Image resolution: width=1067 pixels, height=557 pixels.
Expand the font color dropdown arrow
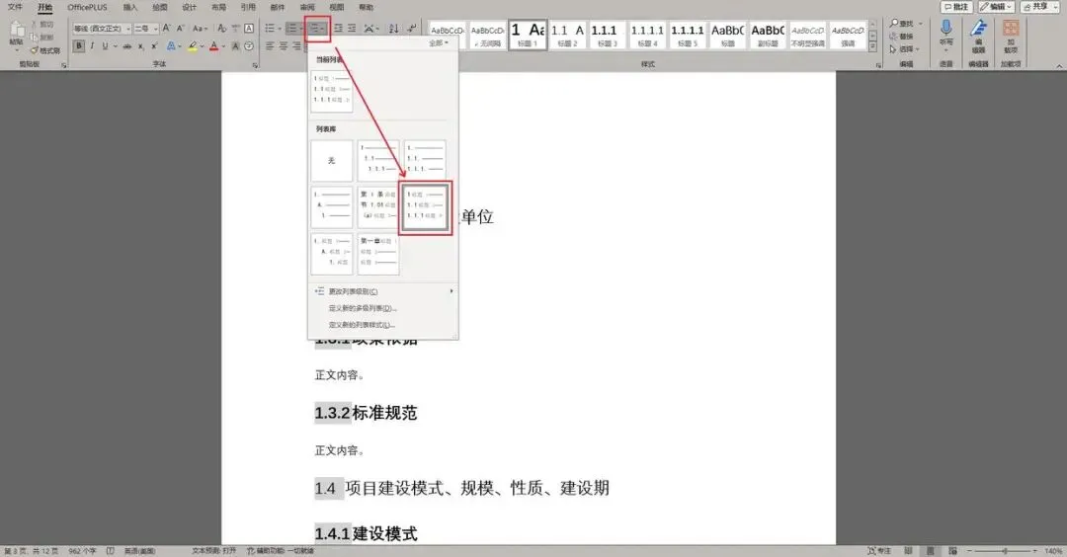[223, 46]
